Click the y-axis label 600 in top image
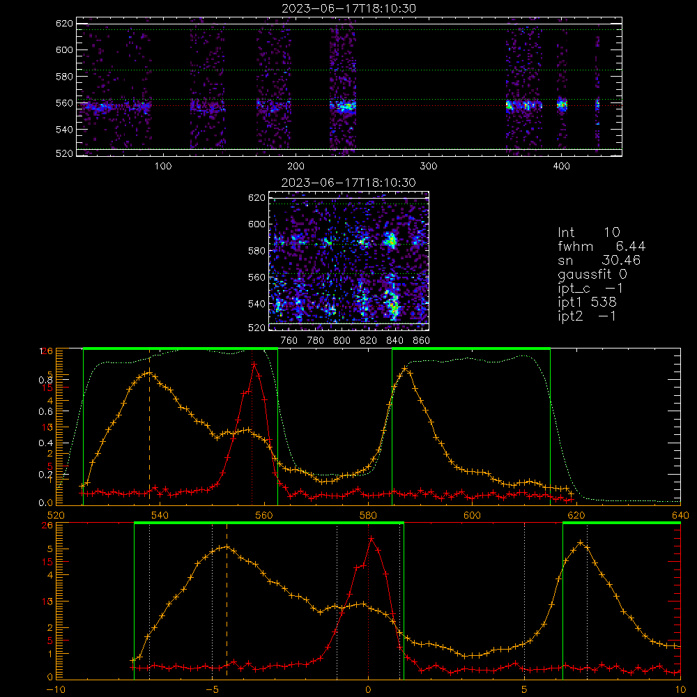 [64, 49]
